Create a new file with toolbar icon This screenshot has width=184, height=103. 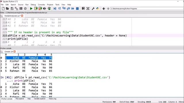click(3, 9)
